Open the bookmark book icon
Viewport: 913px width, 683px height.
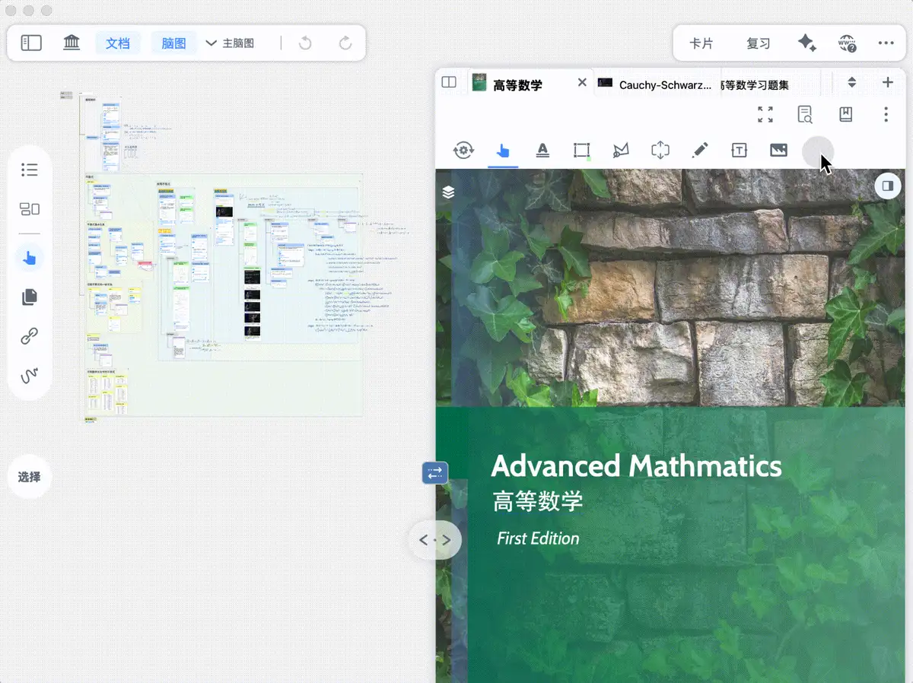[x=845, y=115]
